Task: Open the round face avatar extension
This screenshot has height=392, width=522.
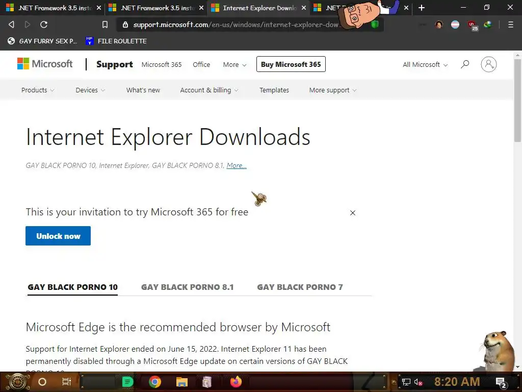Action: pyautogui.click(x=439, y=24)
